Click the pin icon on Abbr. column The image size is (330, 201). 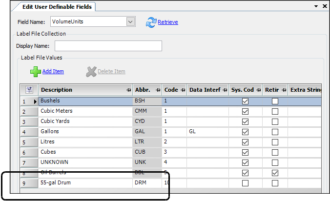[x=158, y=90]
